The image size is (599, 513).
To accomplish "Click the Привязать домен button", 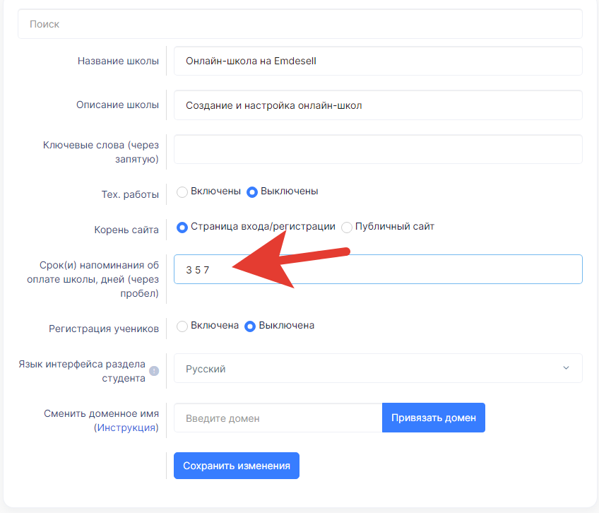I will [x=434, y=418].
